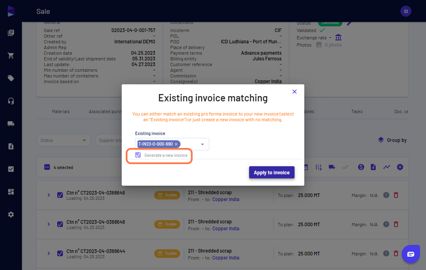Image resolution: width=426 pixels, height=270 pixels.
Task: Open the Status filter dropdown
Action: (x=64, y=140)
